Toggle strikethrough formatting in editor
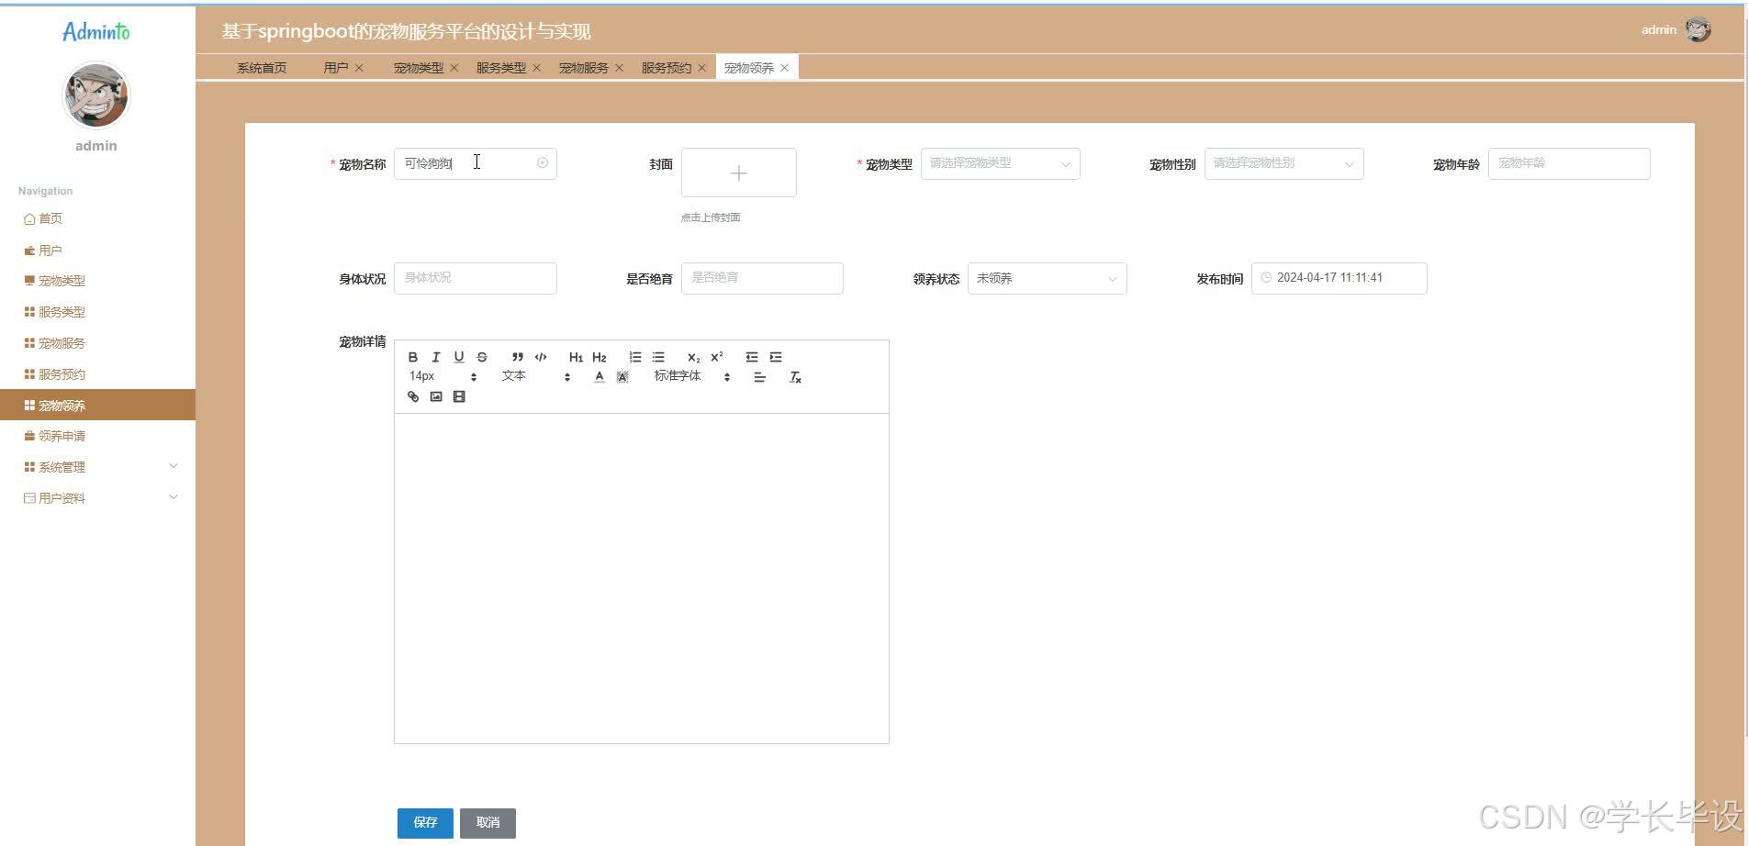 coord(482,357)
